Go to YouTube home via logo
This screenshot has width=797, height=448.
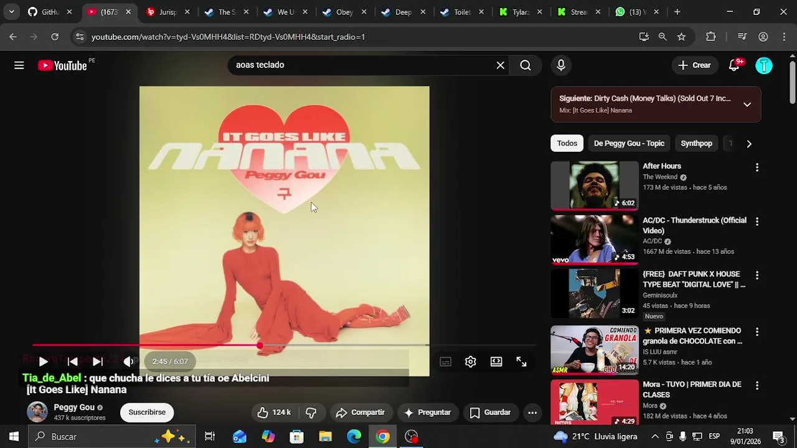[62, 65]
